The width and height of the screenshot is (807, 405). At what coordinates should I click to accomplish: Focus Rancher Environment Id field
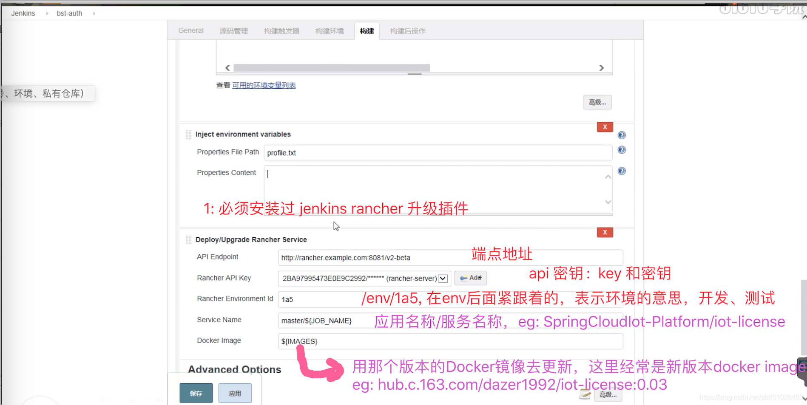[450, 299]
